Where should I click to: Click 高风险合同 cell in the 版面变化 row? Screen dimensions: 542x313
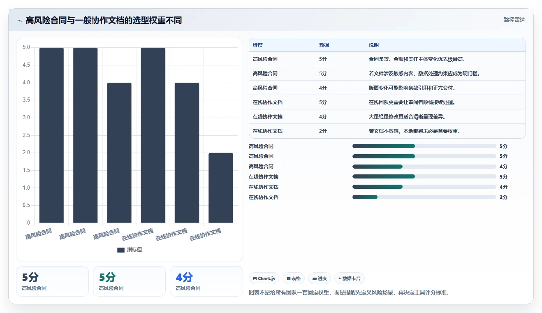click(265, 88)
